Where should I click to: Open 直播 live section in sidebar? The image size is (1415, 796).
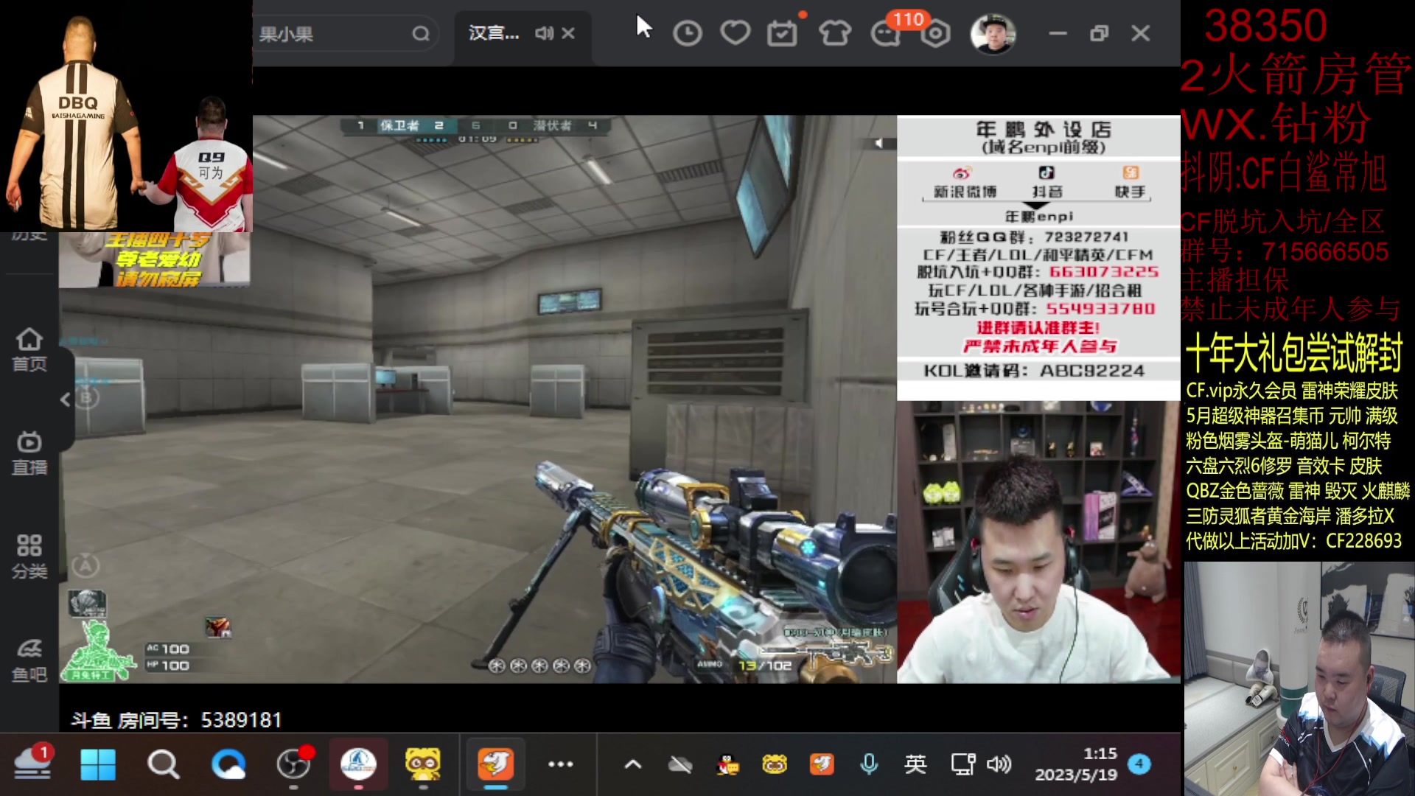pyautogui.click(x=29, y=453)
